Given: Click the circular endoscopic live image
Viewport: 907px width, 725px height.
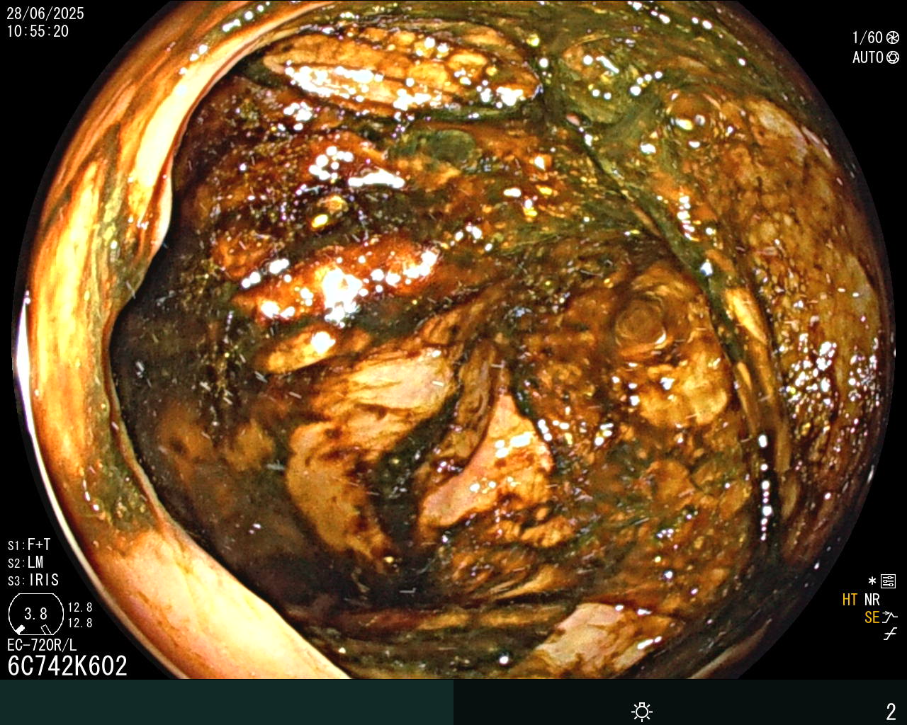Looking at the screenshot, I should pyautogui.click(x=453, y=340).
